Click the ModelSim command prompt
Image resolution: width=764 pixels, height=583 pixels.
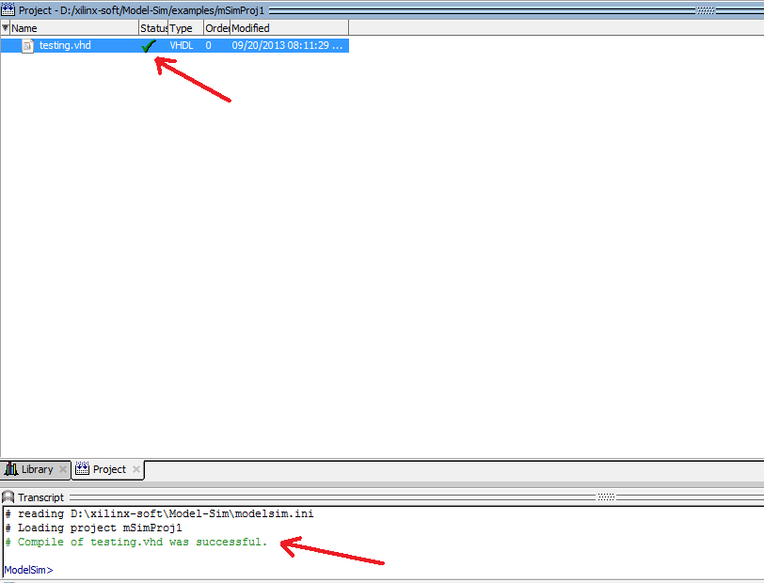pos(28,569)
